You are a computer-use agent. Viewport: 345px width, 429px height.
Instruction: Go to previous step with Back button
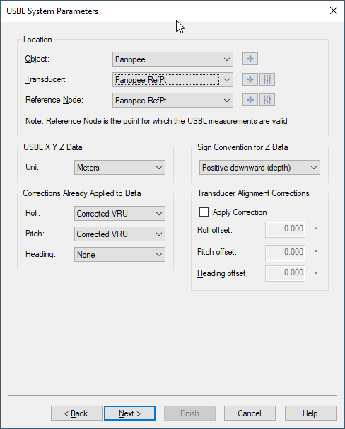click(76, 413)
